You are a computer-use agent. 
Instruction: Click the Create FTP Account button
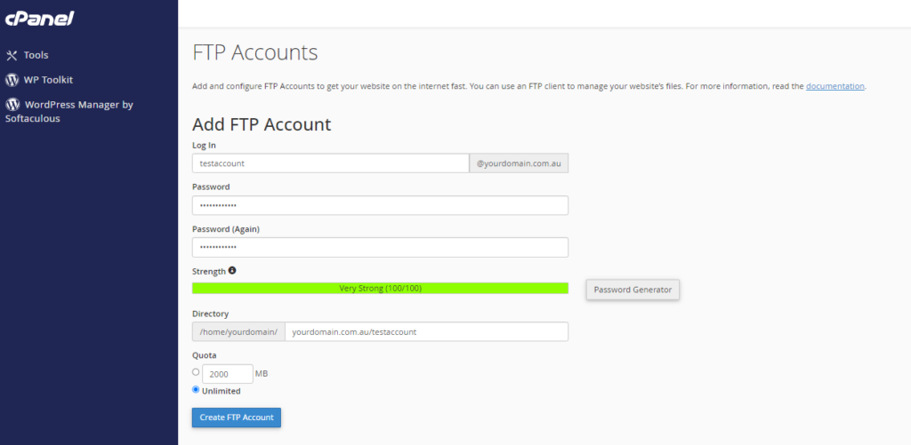click(237, 417)
